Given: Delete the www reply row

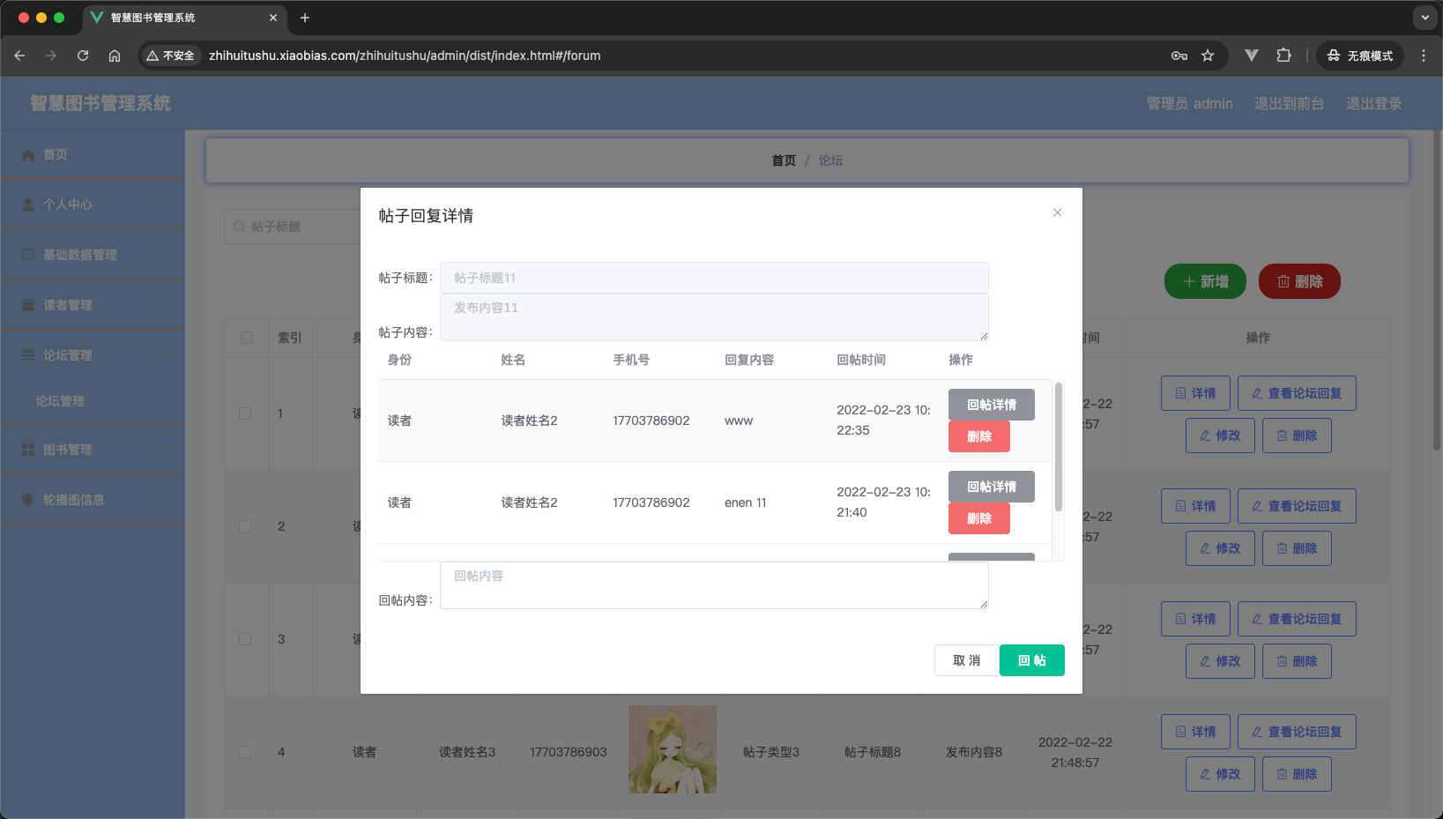Looking at the screenshot, I should click(978, 436).
